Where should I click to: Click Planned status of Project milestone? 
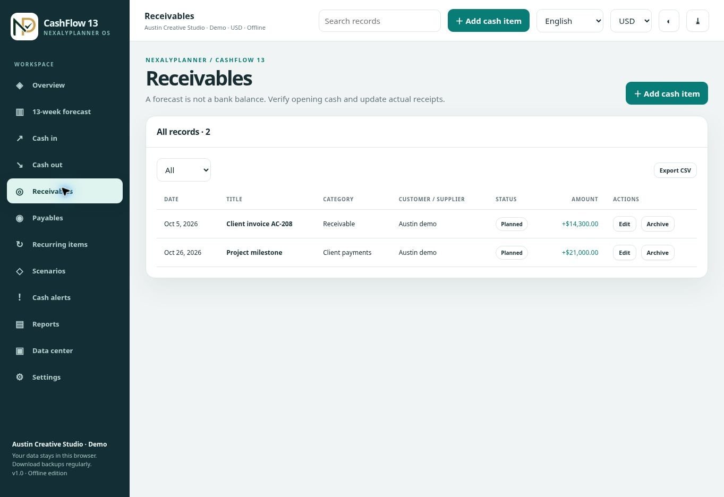[512, 253]
